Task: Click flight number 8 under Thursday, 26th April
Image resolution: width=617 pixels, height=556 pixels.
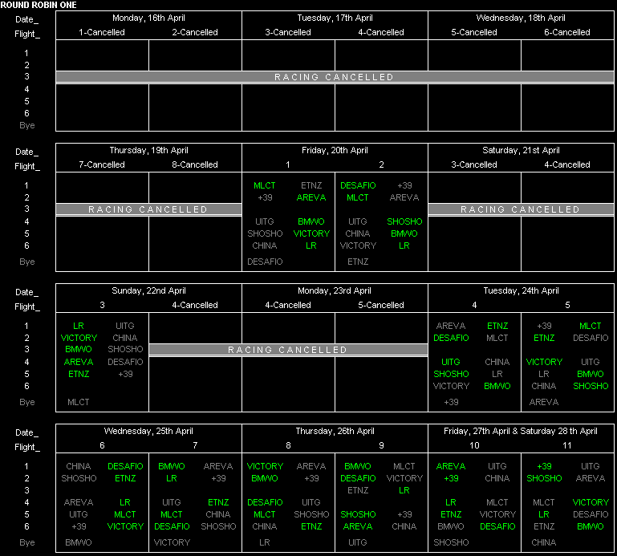Action: 288,445
